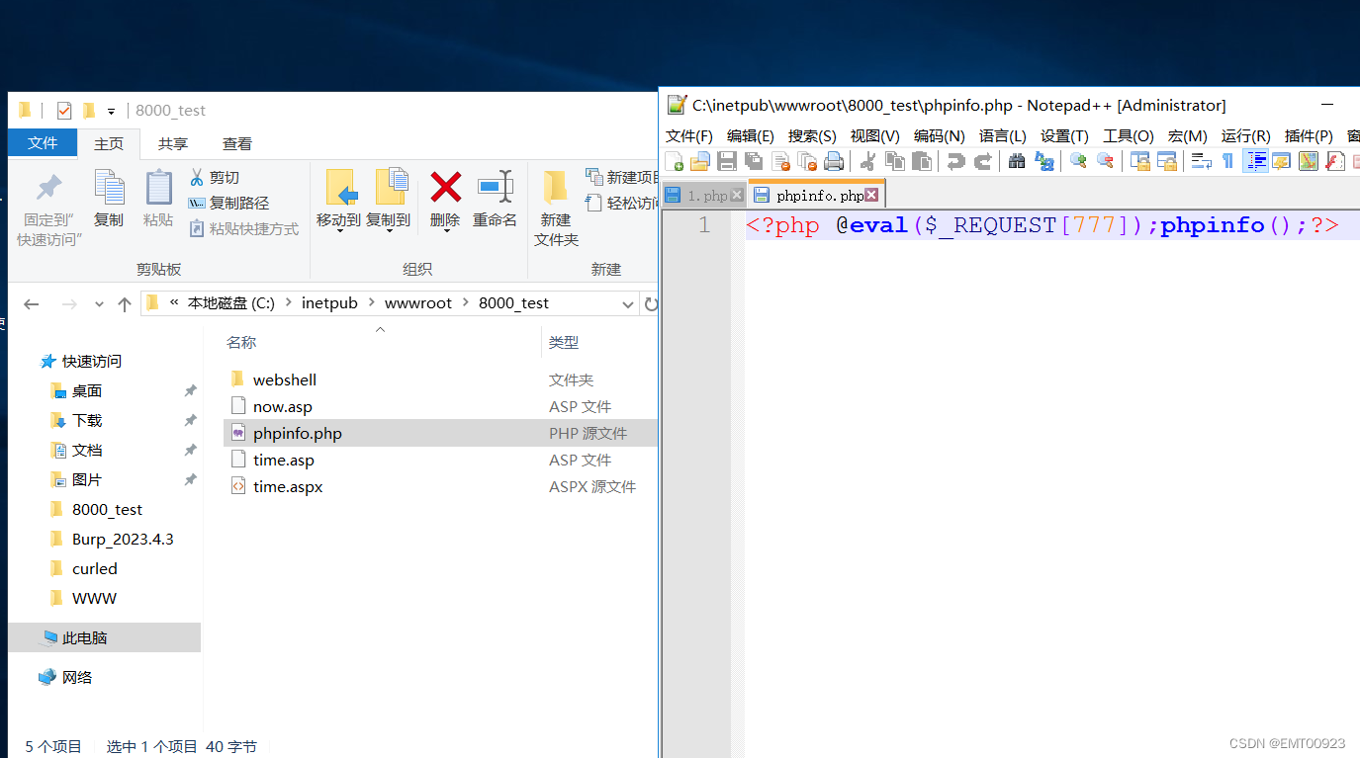Click Pin to Quick access icon
Viewport: 1360px width, 758px height.
click(x=48, y=186)
